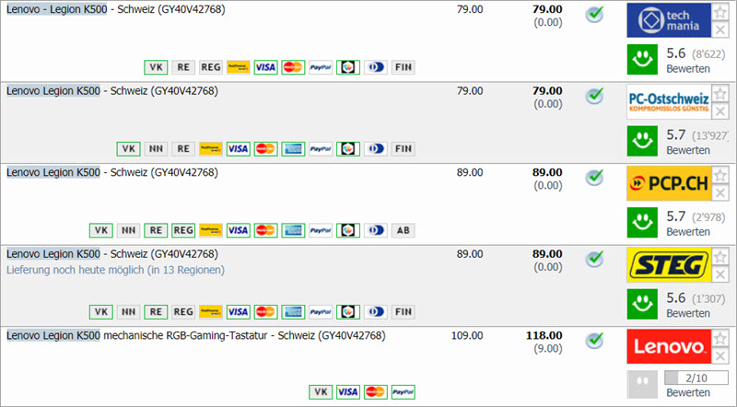
Task: Click the green smiley rating icon for STEG
Action: (641, 303)
